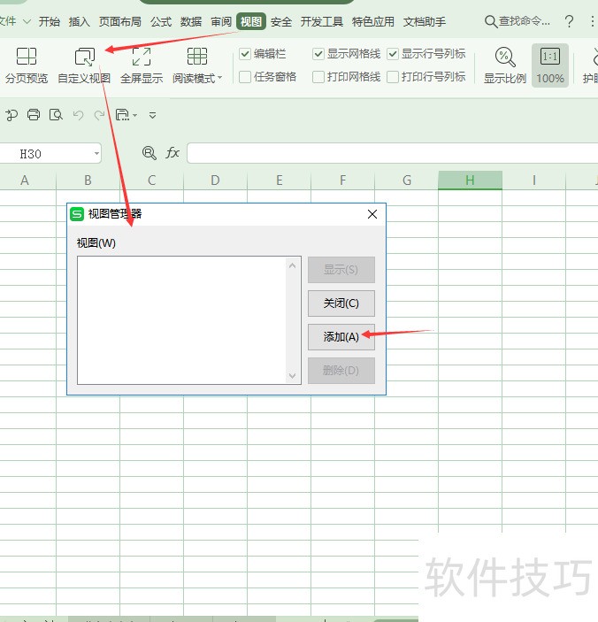Expand the Name Box dropdown arrow
Screen dimensions: 598x622
pos(96,154)
